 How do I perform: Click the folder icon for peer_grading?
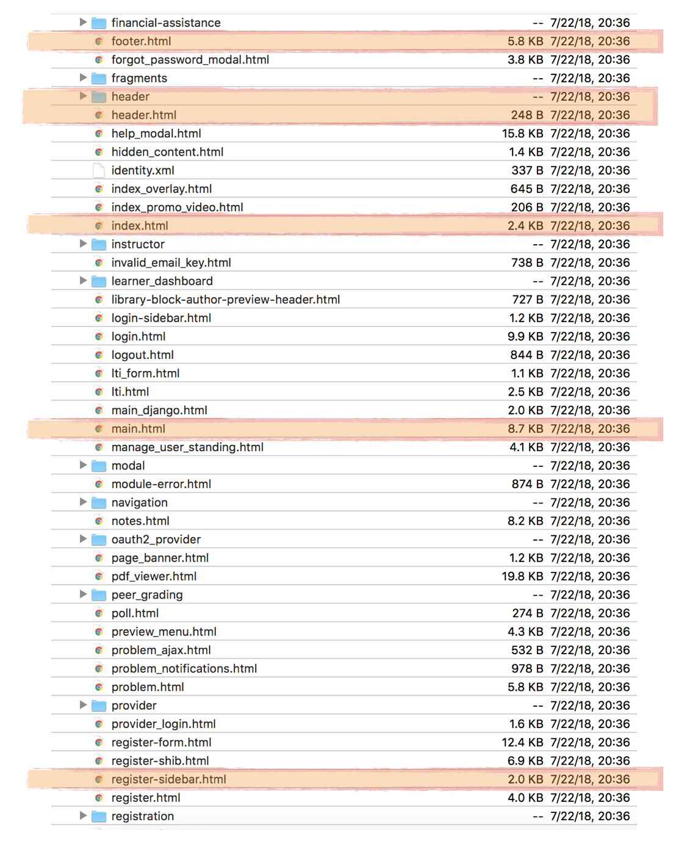coord(99,595)
